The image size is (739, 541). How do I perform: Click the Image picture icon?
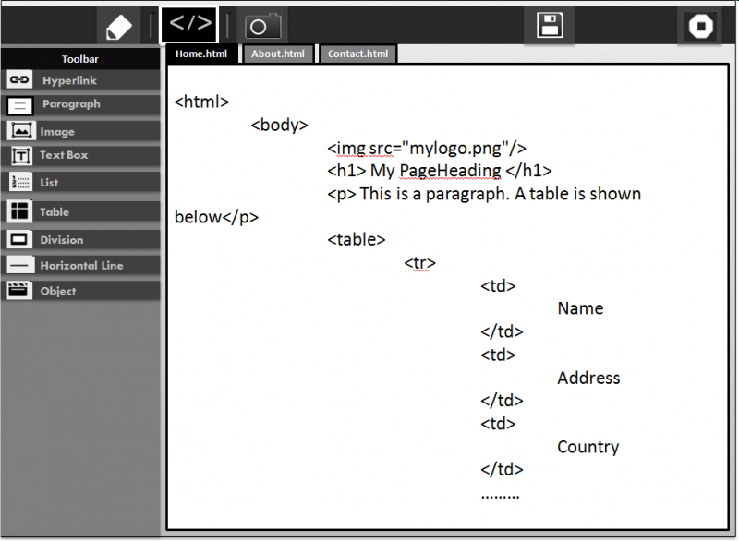pos(21,131)
